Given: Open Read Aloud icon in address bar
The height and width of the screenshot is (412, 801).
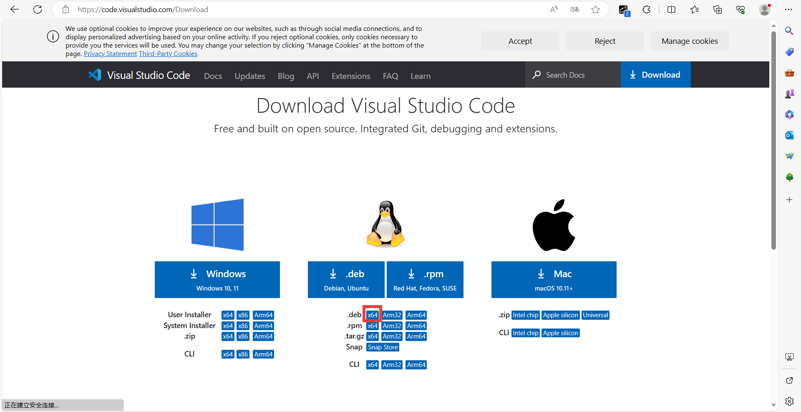Looking at the screenshot, I should pos(554,10).
